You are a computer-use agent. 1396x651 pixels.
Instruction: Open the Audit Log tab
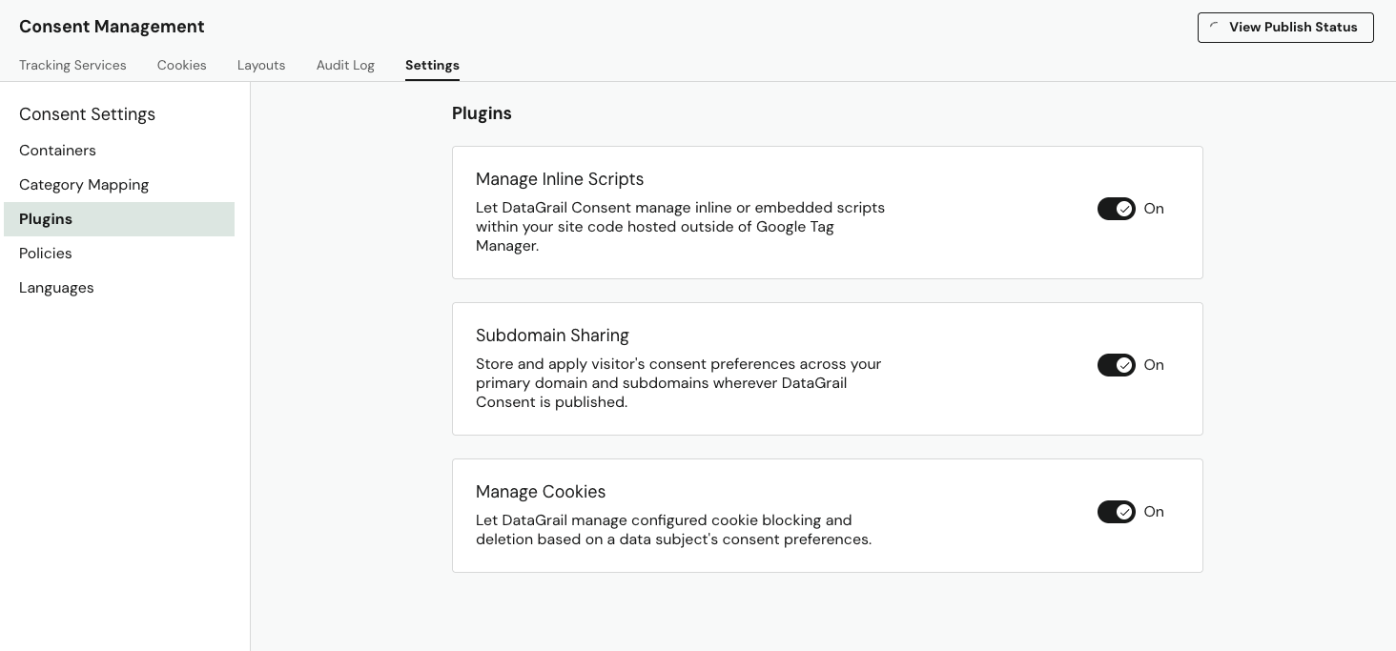(345, 65)
